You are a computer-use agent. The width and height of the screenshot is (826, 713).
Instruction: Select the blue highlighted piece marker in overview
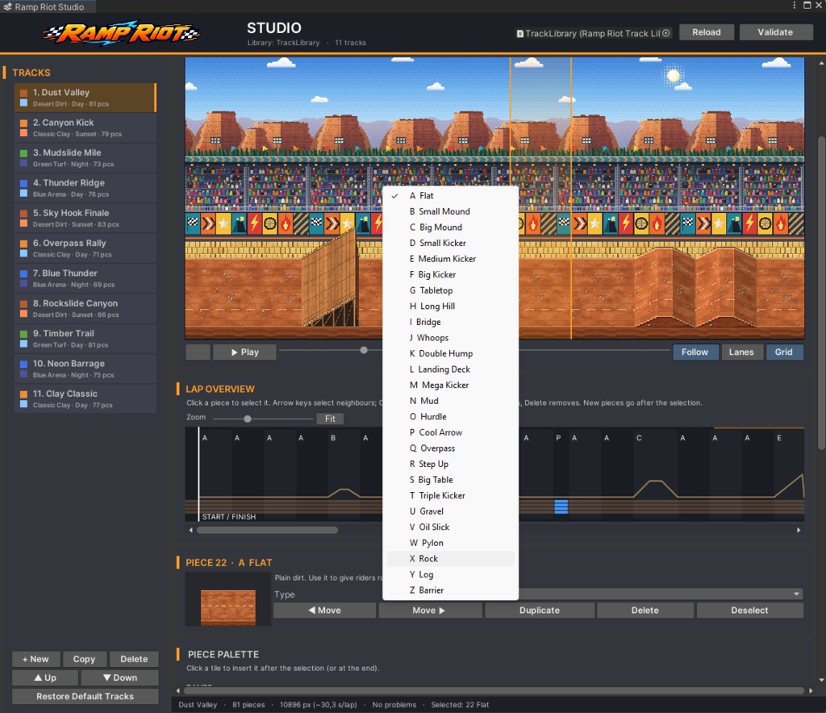(x=561, y=507)
